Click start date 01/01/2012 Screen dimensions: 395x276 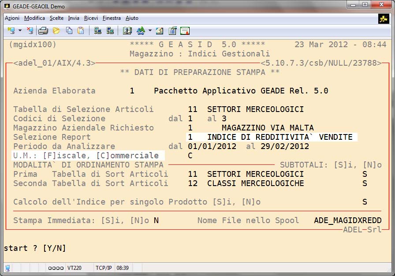click(212, 146)
